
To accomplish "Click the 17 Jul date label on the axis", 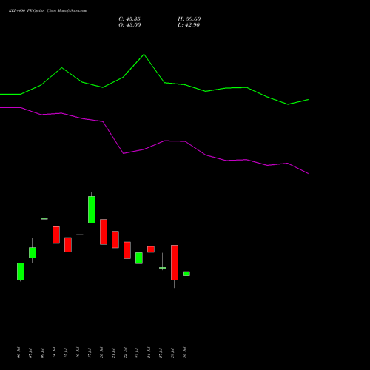I will pos(90,352).
